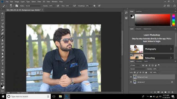Select the Rectangle shape tool
The height and width of the screenshot is (99, 177).
click(x=2, y=70)
